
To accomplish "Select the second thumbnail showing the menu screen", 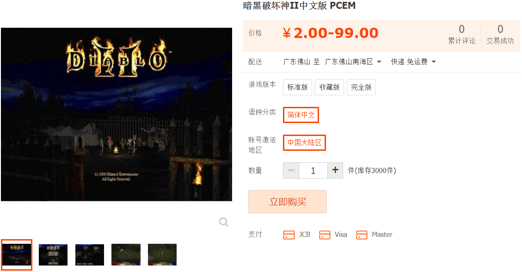I will pyautogui.click(x=53, y=255).
